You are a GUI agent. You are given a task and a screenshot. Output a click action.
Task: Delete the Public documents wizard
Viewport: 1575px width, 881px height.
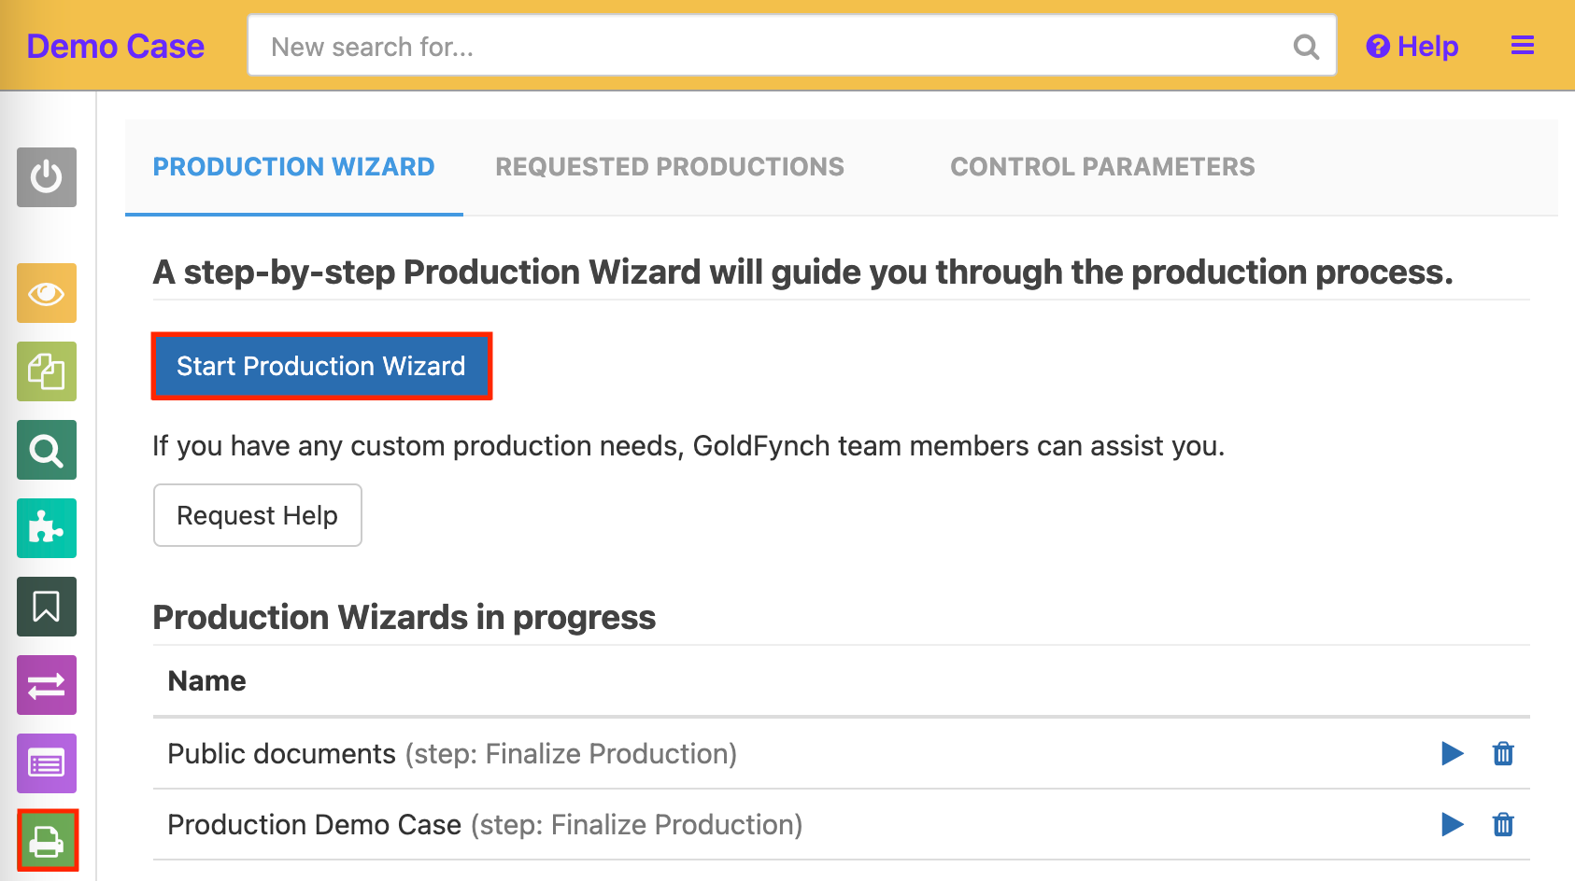[1503, 753]
